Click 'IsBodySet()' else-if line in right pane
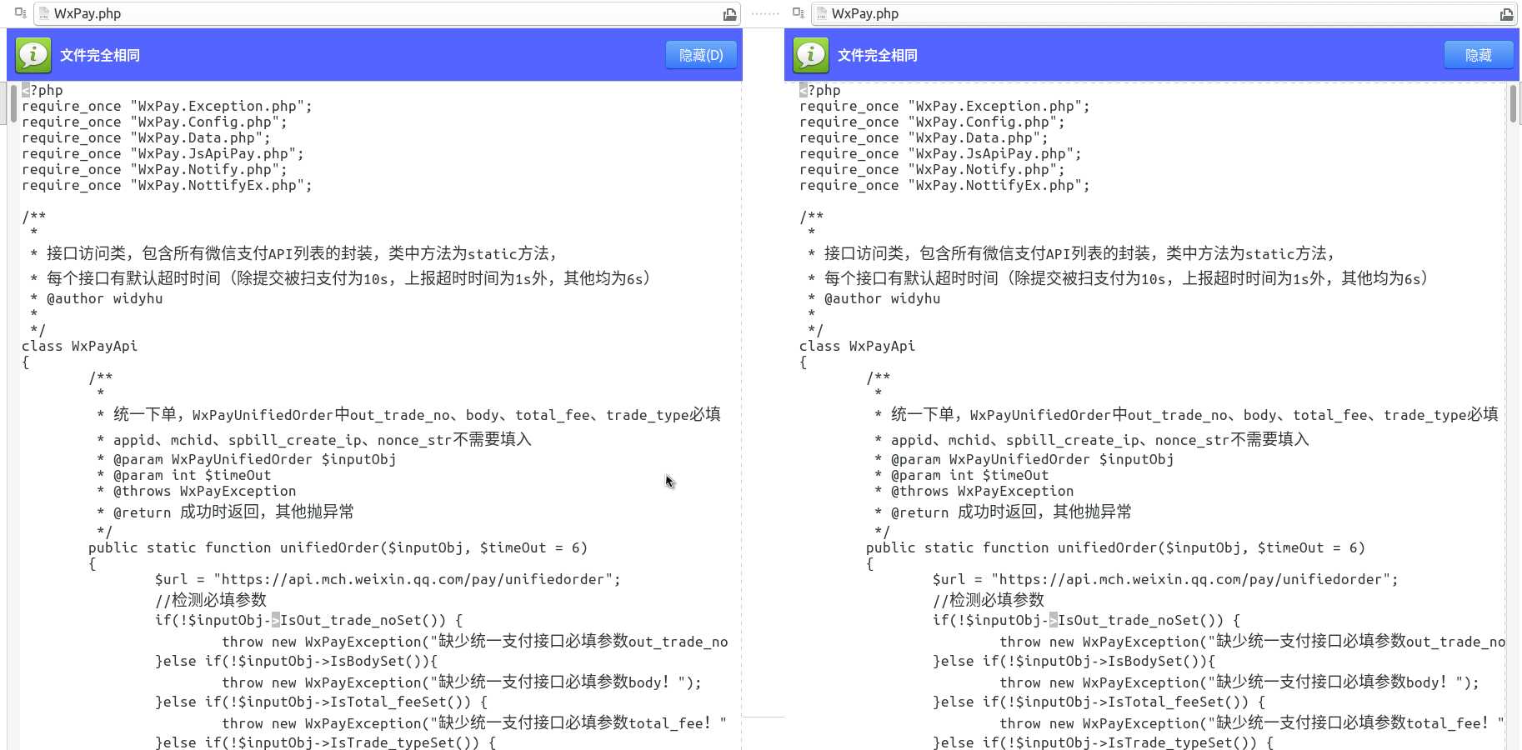 [x=1074, y=661]
